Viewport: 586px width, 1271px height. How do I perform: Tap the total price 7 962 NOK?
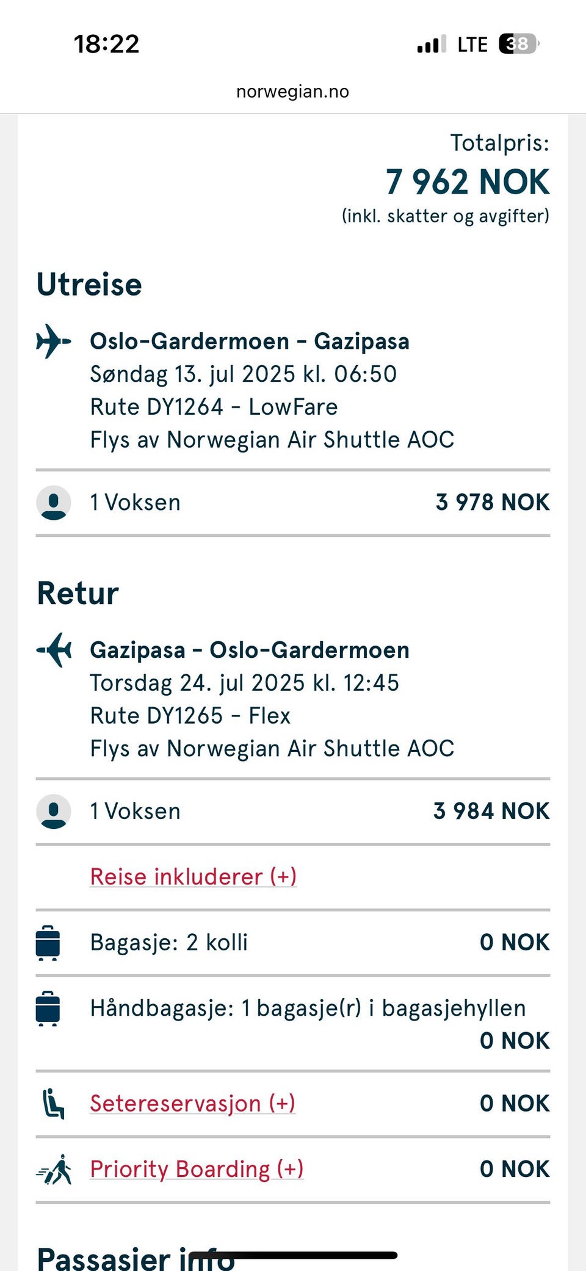468,182
